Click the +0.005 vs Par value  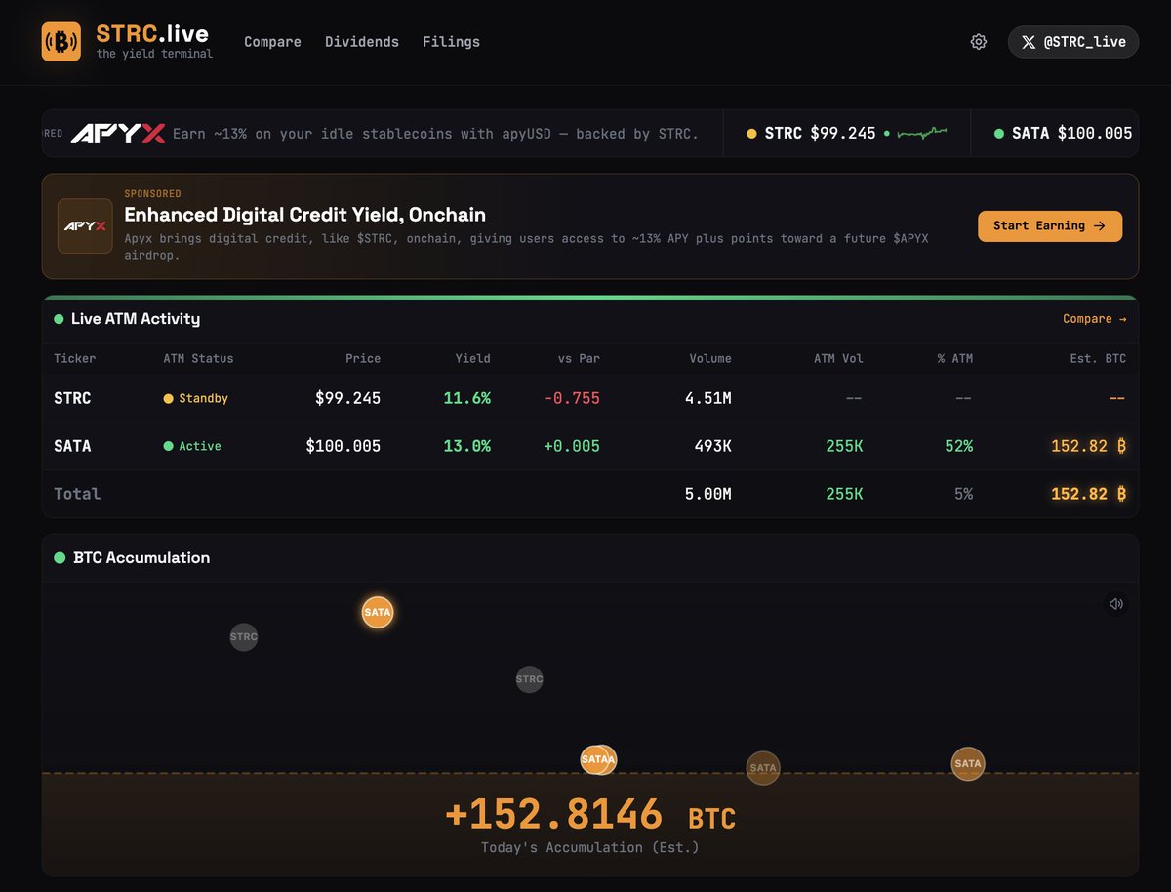click(574, 446)
